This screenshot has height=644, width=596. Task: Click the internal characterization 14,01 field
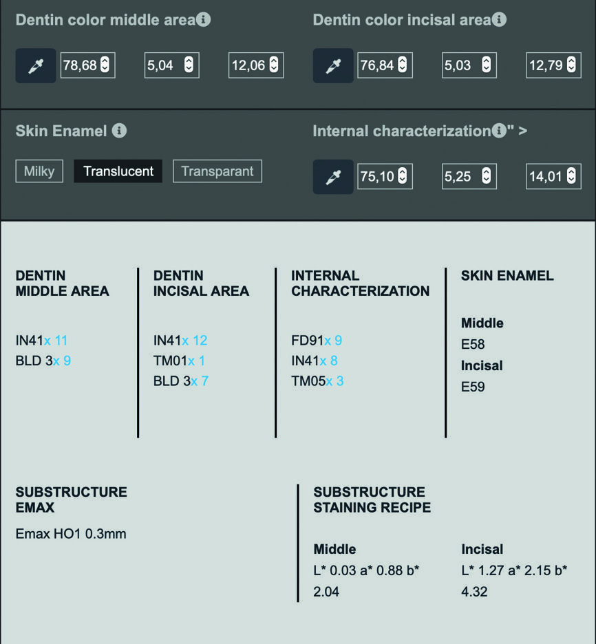546,177
